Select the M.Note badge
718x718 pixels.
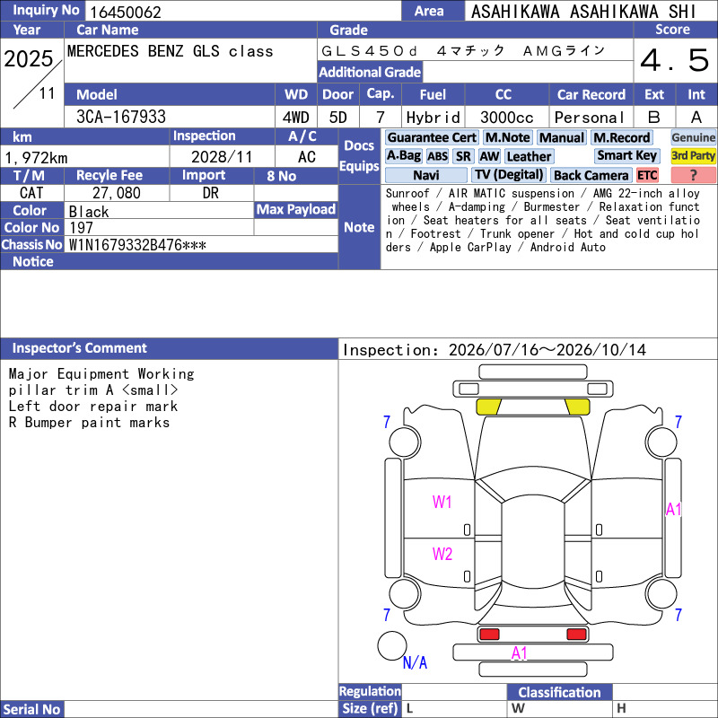pyautogui.click(x=507, y=137)
